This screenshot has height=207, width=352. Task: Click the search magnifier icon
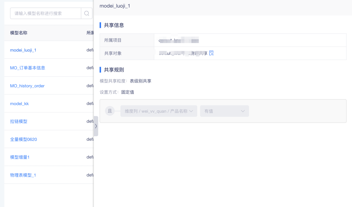coord(87,13)
